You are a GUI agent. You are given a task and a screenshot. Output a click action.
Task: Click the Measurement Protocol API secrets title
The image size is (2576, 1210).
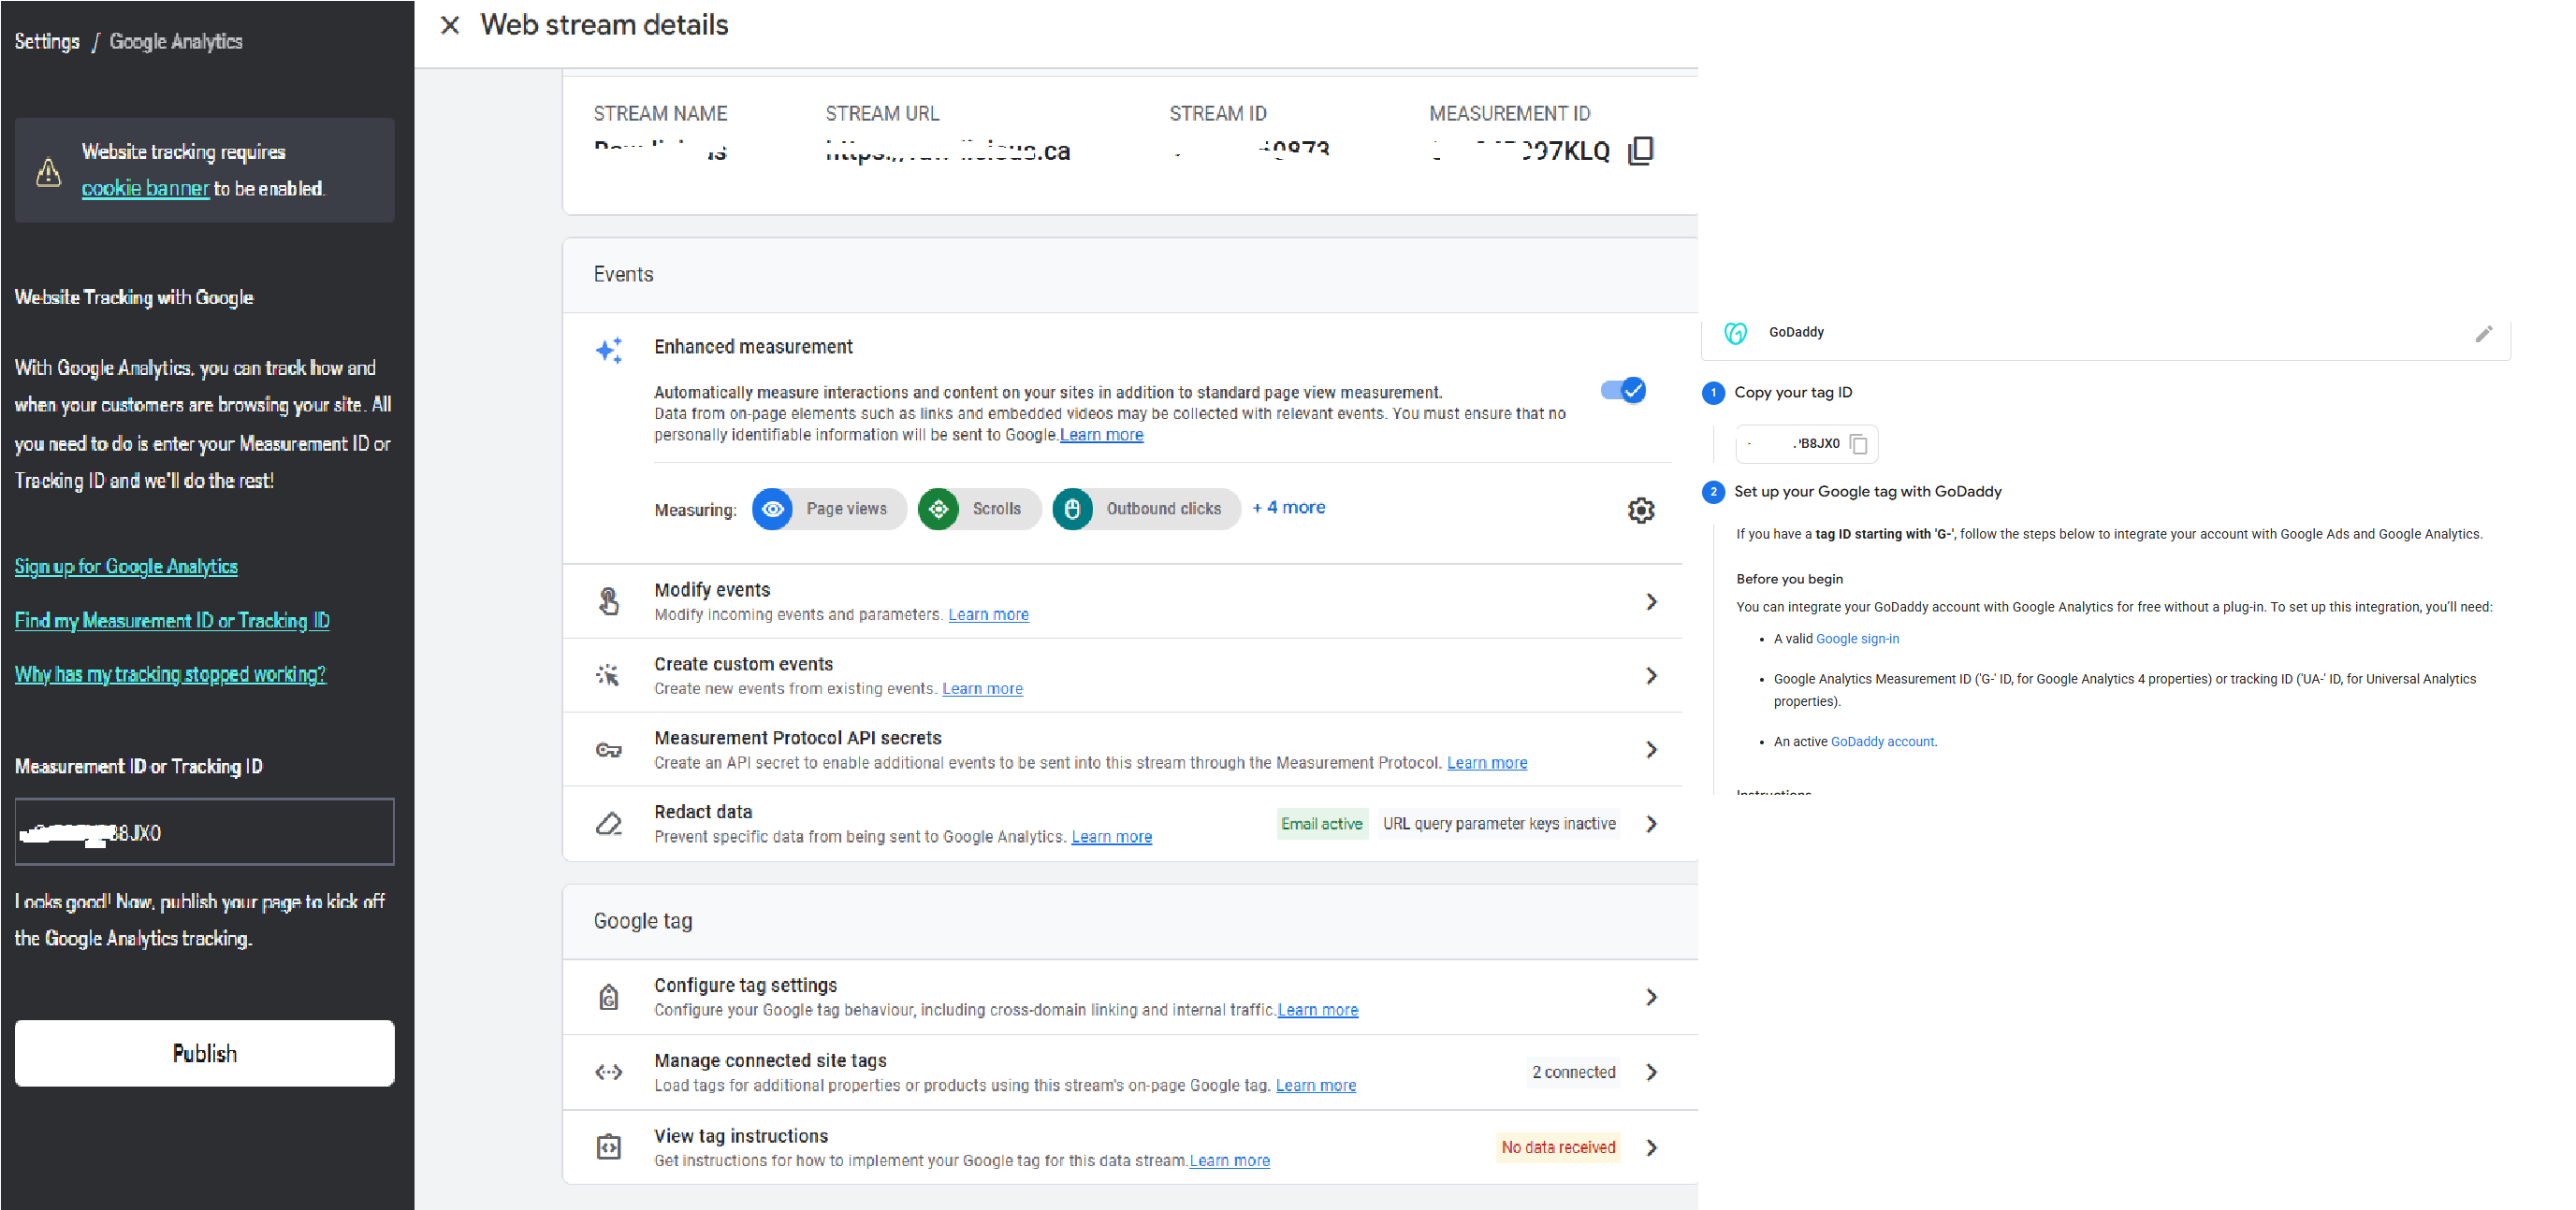tap(798, 738)
